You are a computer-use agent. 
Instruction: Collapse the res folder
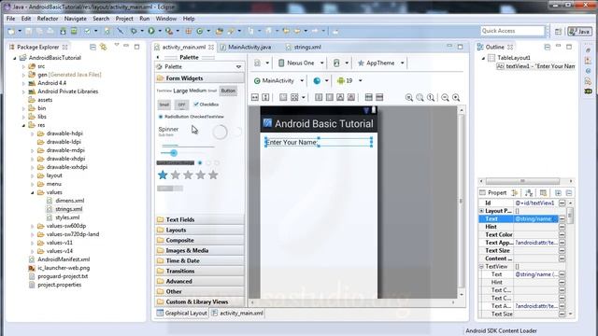[x=23, y=125]
